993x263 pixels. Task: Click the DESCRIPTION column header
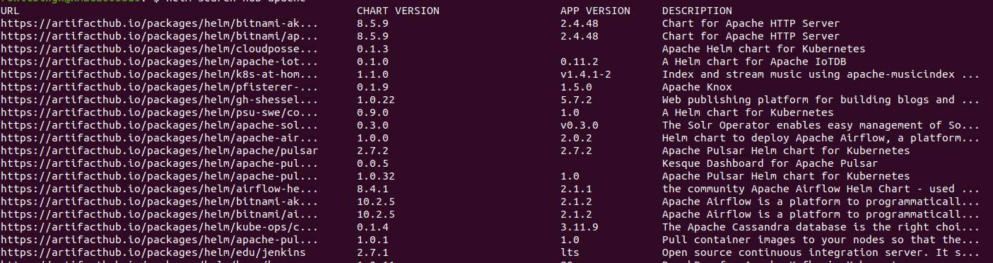click(x=697, y=11)
